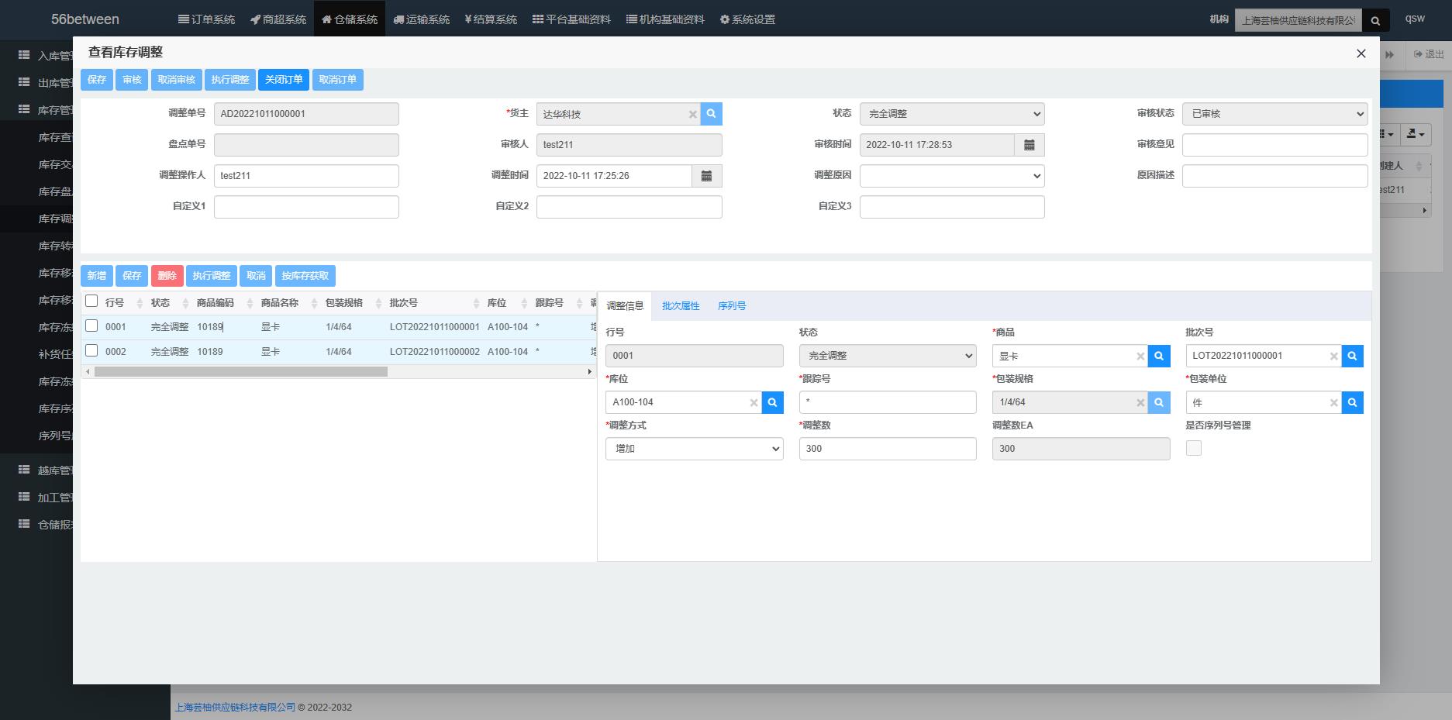Open the 状态 dropdown in header form
Viewport: 1452px width, 720px height.
click(x=952, y=114)
